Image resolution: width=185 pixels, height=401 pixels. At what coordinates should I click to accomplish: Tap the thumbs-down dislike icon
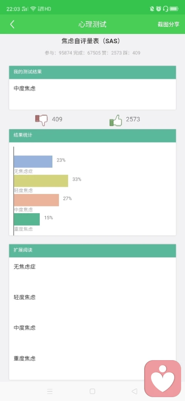coord(41,120)
